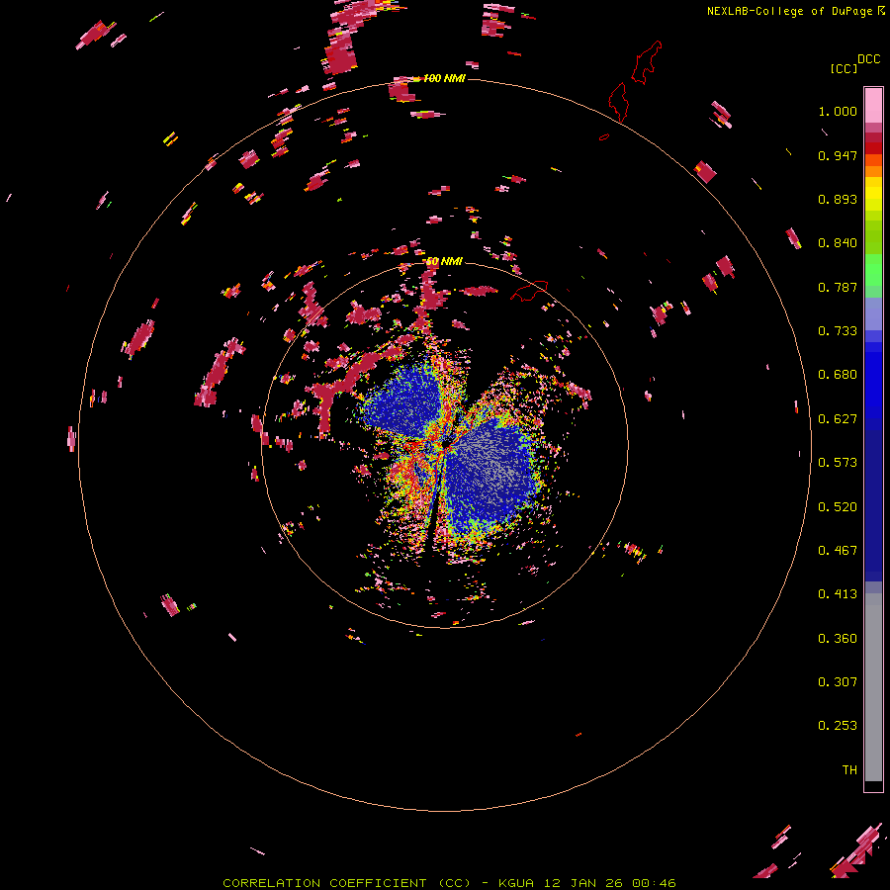The image size is (890, 890).
Task: Select the 0.307 legend value
Action: [x=838, y=682]
